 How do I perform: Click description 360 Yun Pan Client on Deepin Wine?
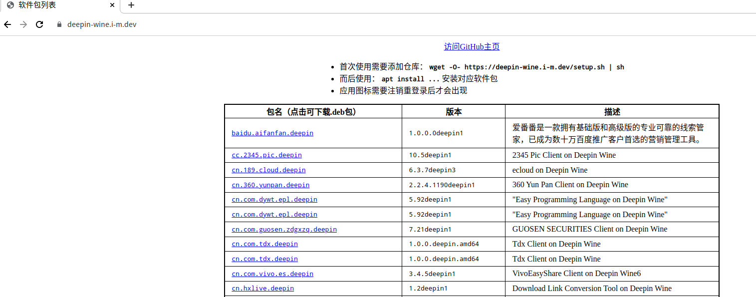coord(570,185)
